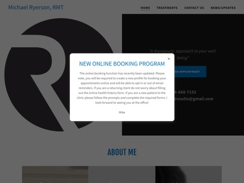Open the News/Updates page
The width and height of the screenshot is (244, 183).
pos(223,8)
